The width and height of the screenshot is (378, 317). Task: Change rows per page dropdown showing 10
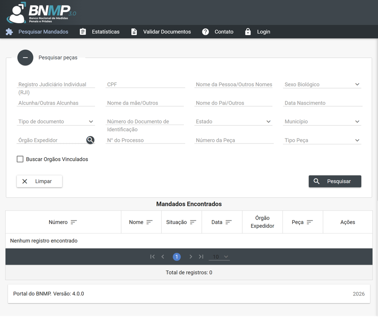[x=219, y=257]
